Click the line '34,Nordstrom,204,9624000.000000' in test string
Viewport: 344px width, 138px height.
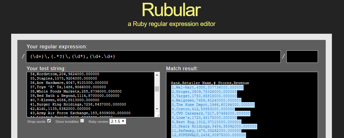pyautogui.click(x=65, y=74)
